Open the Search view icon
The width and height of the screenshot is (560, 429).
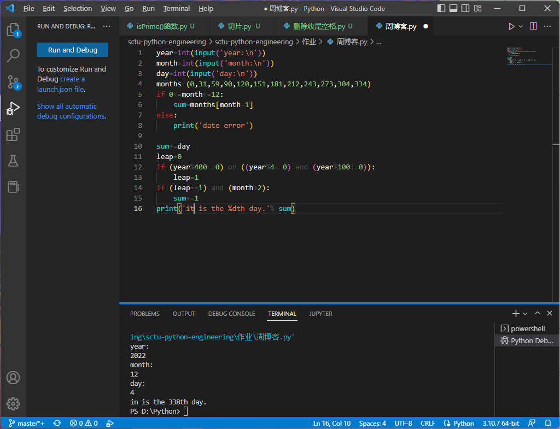pos(13,55)
